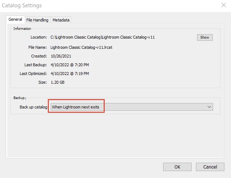
Task: Click the Size: label
Action: coord(43,82)
